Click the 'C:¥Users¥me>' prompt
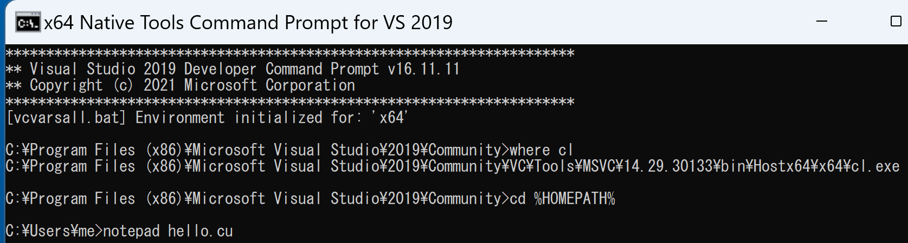The width and height of the screenshot is (908, 243). coord(54,231)
